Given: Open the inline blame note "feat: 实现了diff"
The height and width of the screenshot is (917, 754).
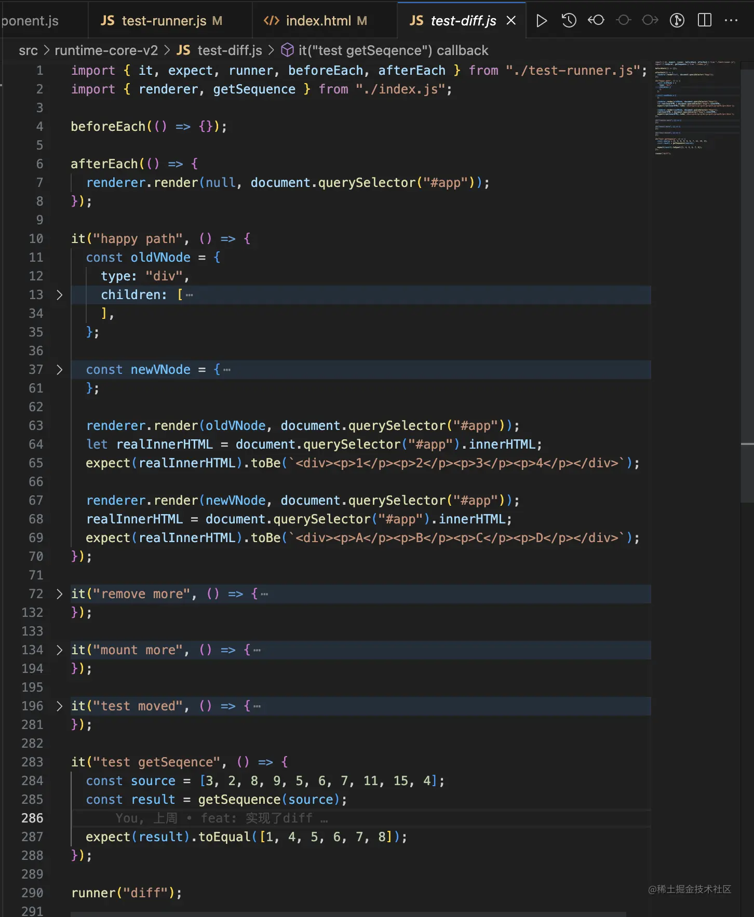Looking at the screenshot, I should (x=222, y=818).
